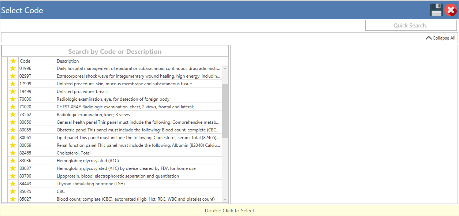Select code cell 85025
The width and height of the screenshot is (459, 216).
point(37,191)
